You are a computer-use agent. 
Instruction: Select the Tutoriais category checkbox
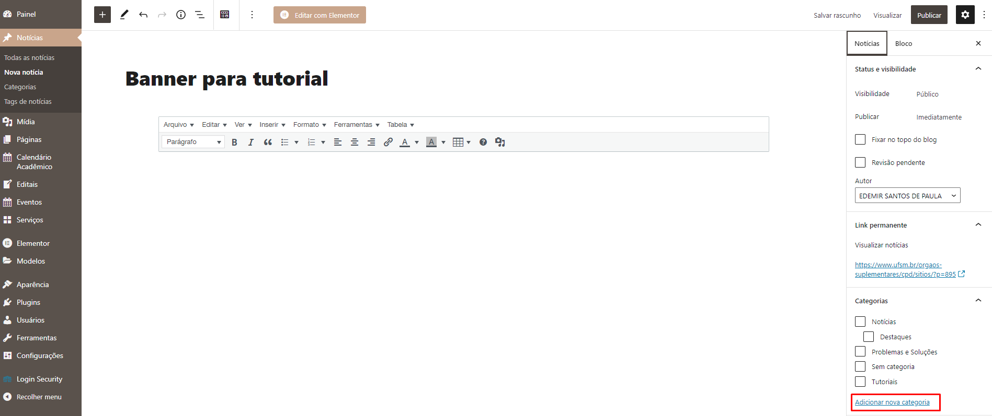pyautogui.click(x=860, y=382)
